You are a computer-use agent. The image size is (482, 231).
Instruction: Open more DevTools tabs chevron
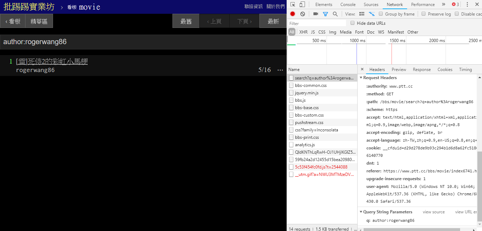(443, 4)
